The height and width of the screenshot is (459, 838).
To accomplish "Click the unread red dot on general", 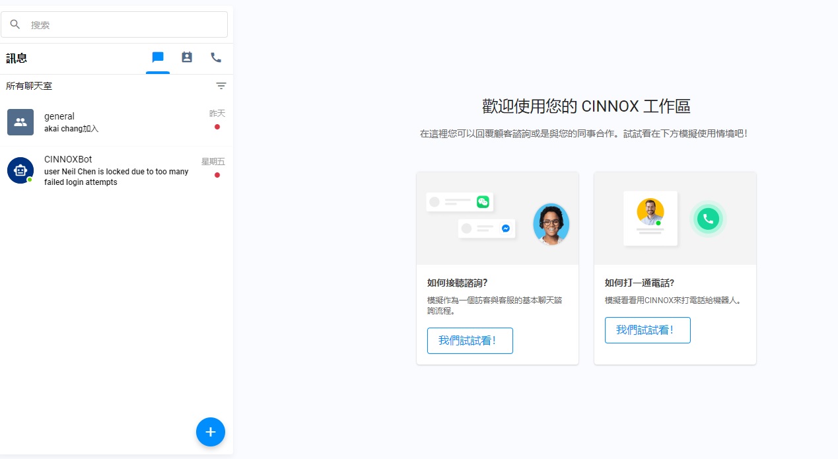I will point(217,127).
